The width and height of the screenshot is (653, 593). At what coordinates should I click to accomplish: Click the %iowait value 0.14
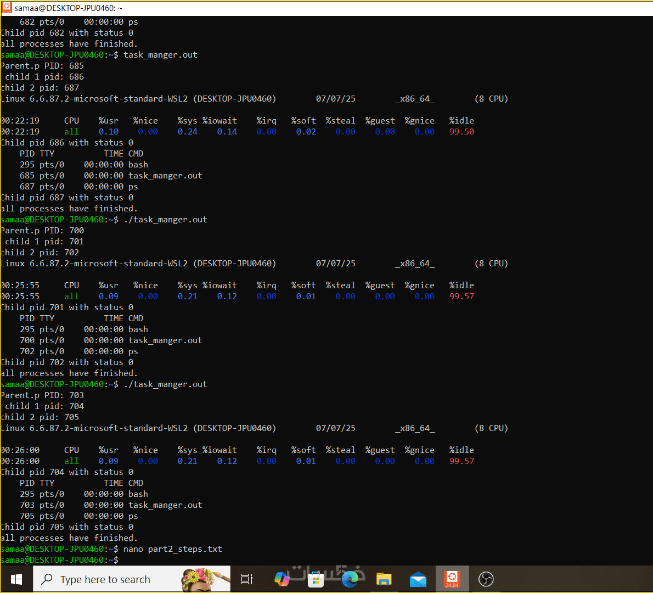[x=227, y=132]
